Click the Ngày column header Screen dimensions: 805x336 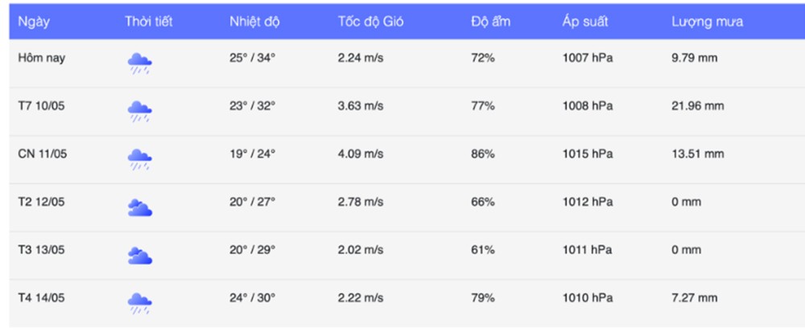34,22
